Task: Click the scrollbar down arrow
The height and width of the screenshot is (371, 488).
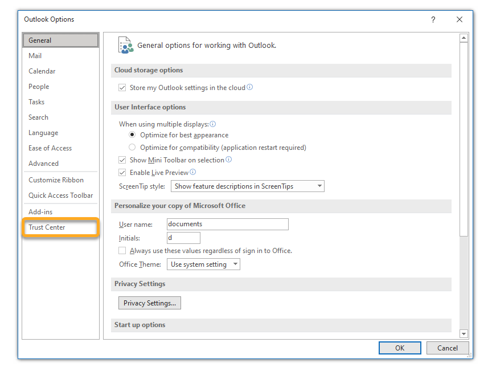Action: pos(464,333)
